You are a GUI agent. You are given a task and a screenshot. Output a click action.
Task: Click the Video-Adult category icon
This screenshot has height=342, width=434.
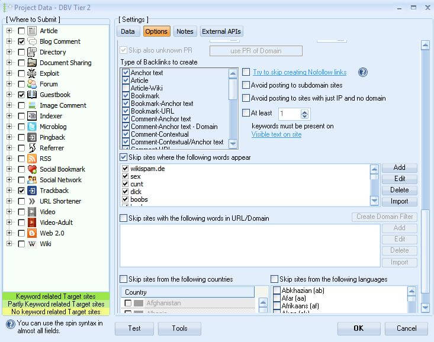[x=32, y=222]
